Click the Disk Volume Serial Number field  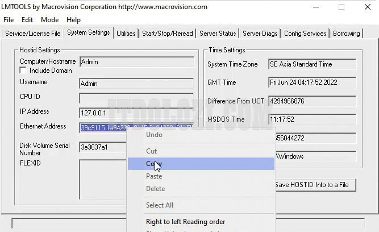103,147
